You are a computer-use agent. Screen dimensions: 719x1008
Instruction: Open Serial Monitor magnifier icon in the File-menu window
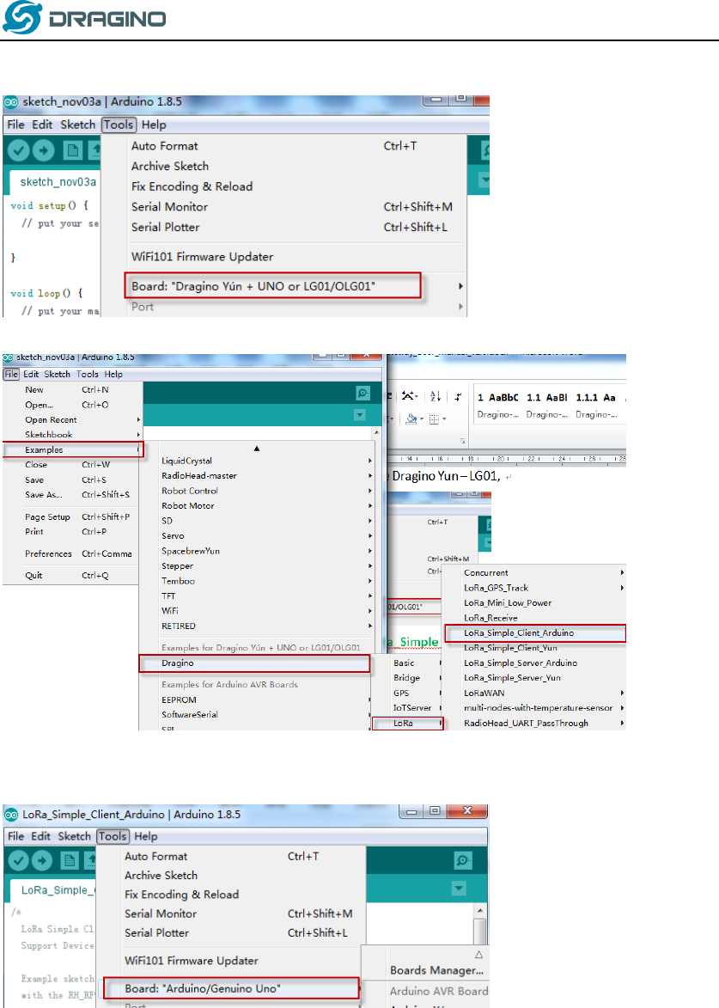tap(363, 393)
